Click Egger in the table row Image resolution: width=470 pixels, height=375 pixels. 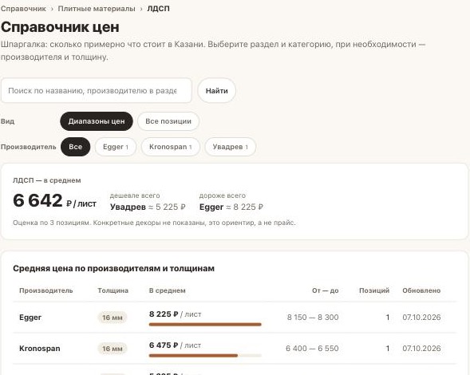(x=30, y=318)
